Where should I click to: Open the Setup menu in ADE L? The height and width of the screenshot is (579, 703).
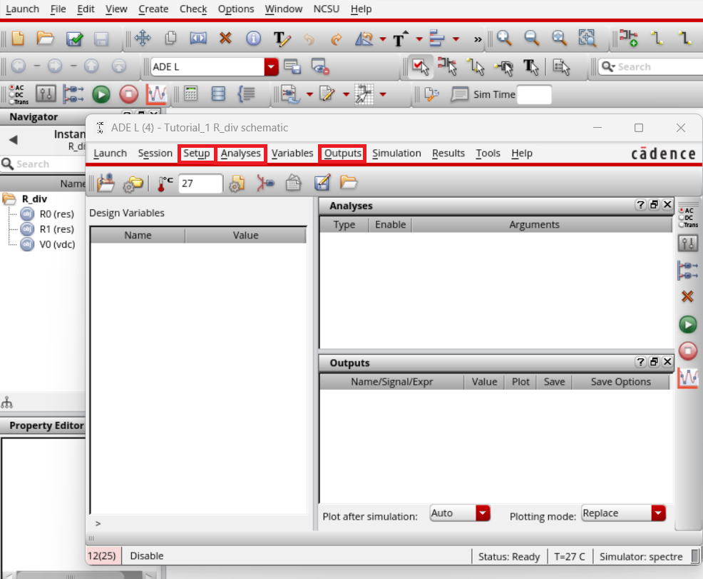(196, 153)
